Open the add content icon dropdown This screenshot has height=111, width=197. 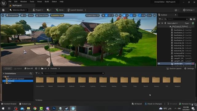point(49,10)
